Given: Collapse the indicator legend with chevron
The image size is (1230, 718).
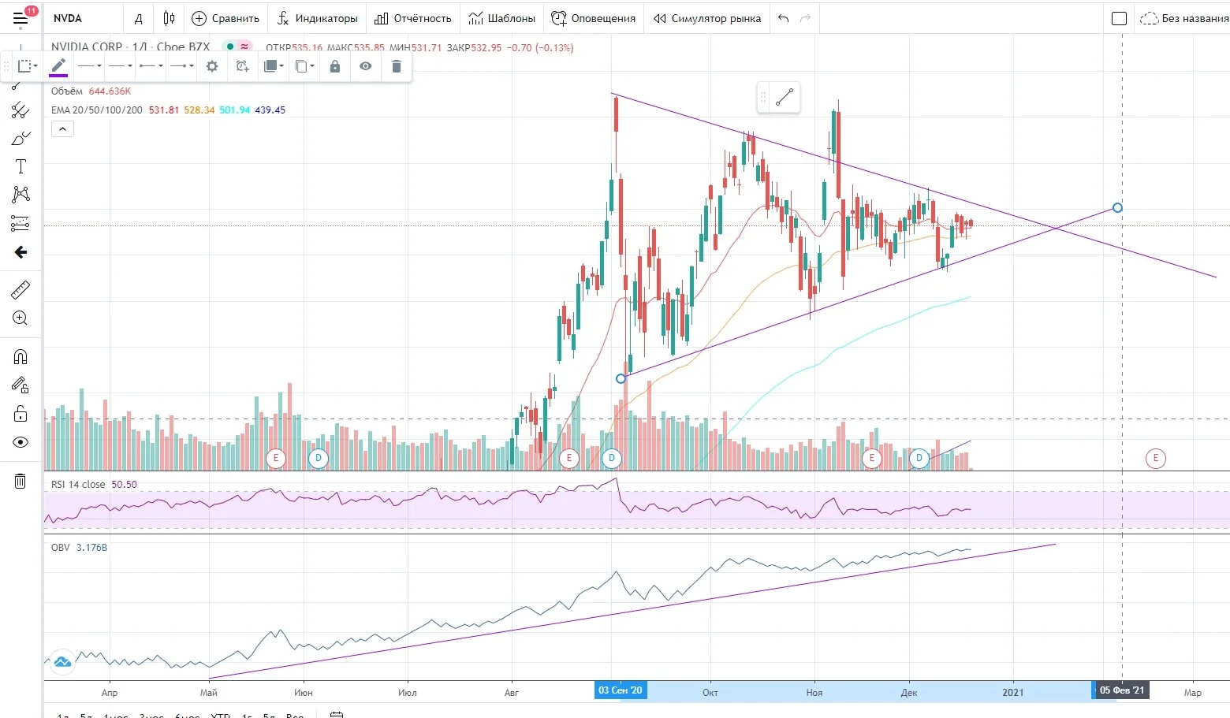Looking at the screenshot, I should point(62,128).
